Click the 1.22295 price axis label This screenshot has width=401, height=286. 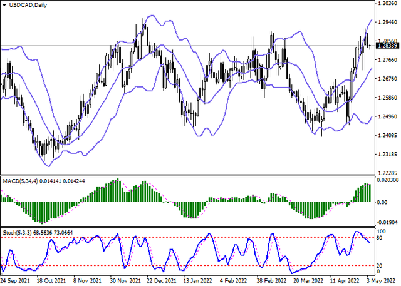click(386, 173)
